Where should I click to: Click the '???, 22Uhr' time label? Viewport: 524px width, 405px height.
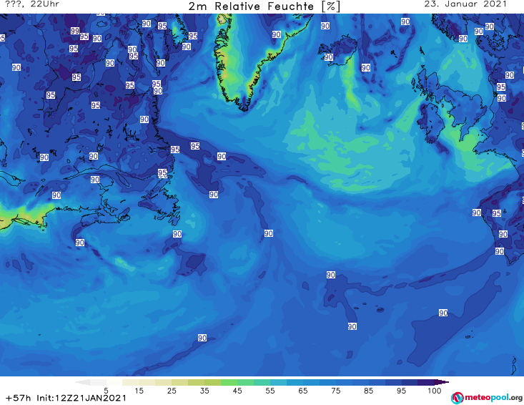pos(32,4)
